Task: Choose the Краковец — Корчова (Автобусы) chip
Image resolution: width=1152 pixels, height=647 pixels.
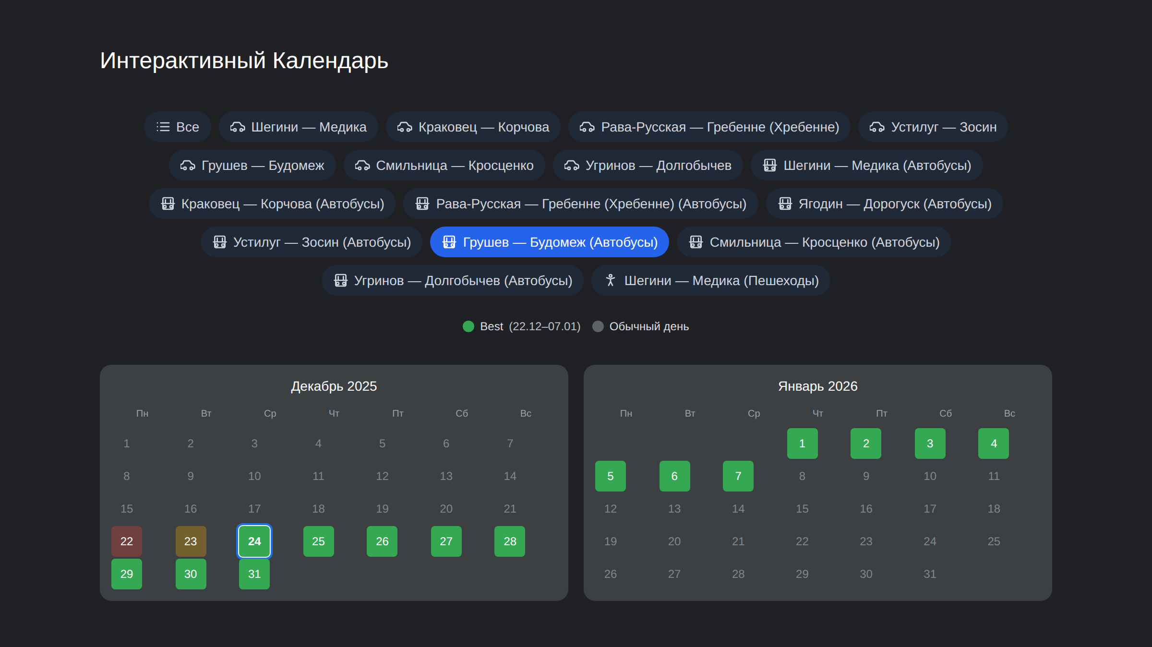Action: [x=272, y=204]
